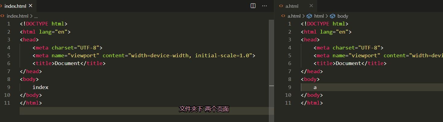Click the body symbol cube icon in breadcrumbs
Image resolution: width=443 pixels, height=122 pixels.
[x=333, y=16]
